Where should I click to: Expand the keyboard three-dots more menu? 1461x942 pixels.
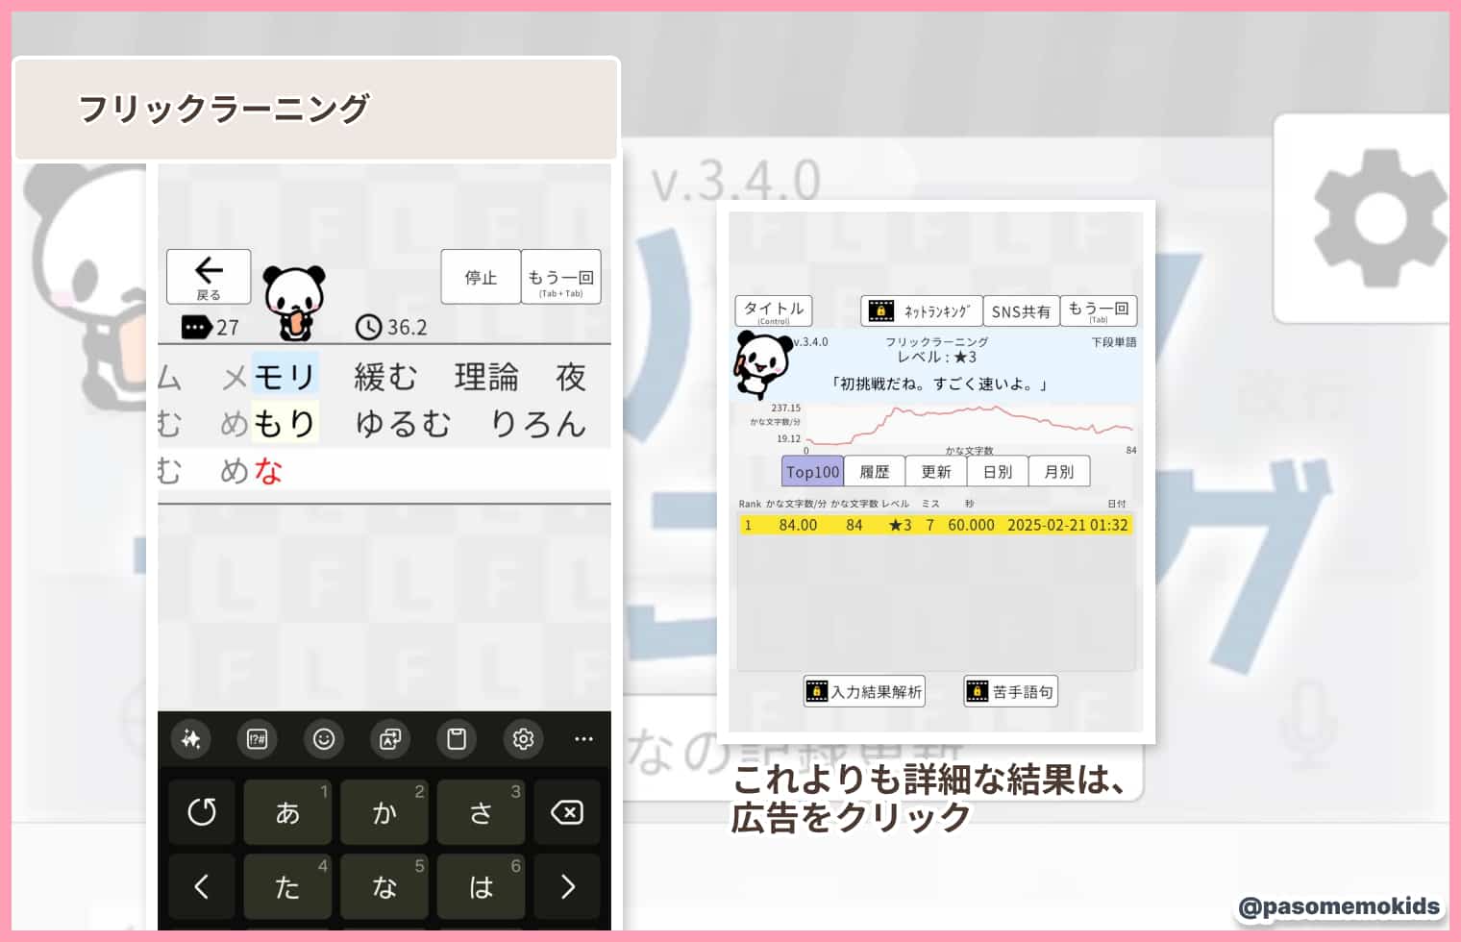point(583,739)
